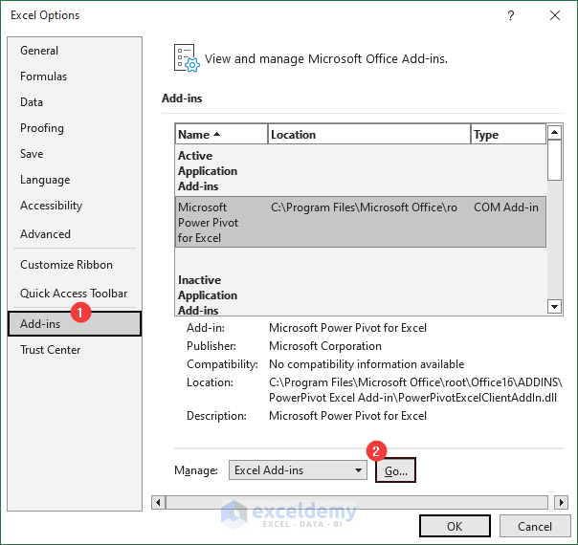
Task: Click the Help question mark icon
Action: tap(511, 15)
